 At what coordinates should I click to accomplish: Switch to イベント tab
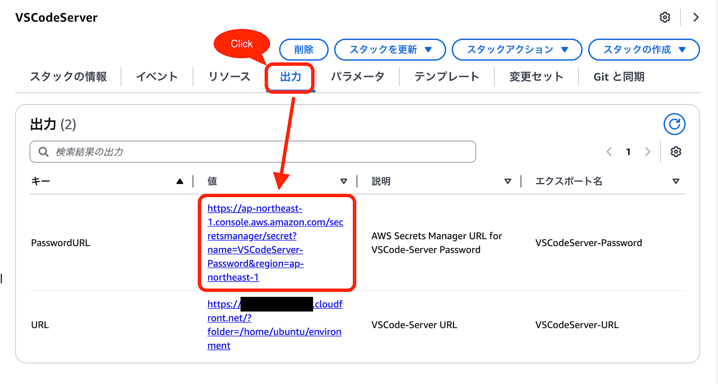point(157,77)
